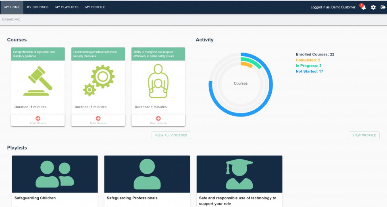The height and width of the screenshot is (207, 387).
Task: Start the school safety and security course arrow
Action: [x=98, y=119]
